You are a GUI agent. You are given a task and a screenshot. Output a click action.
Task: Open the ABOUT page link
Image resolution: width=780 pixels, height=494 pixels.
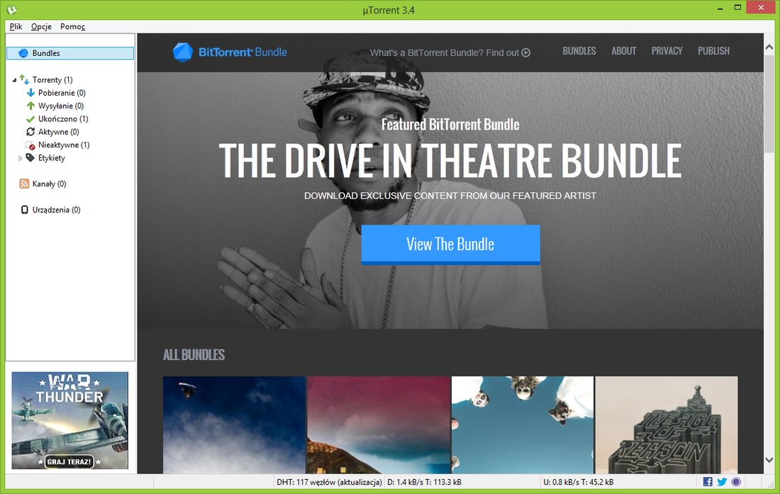(624, 51)
